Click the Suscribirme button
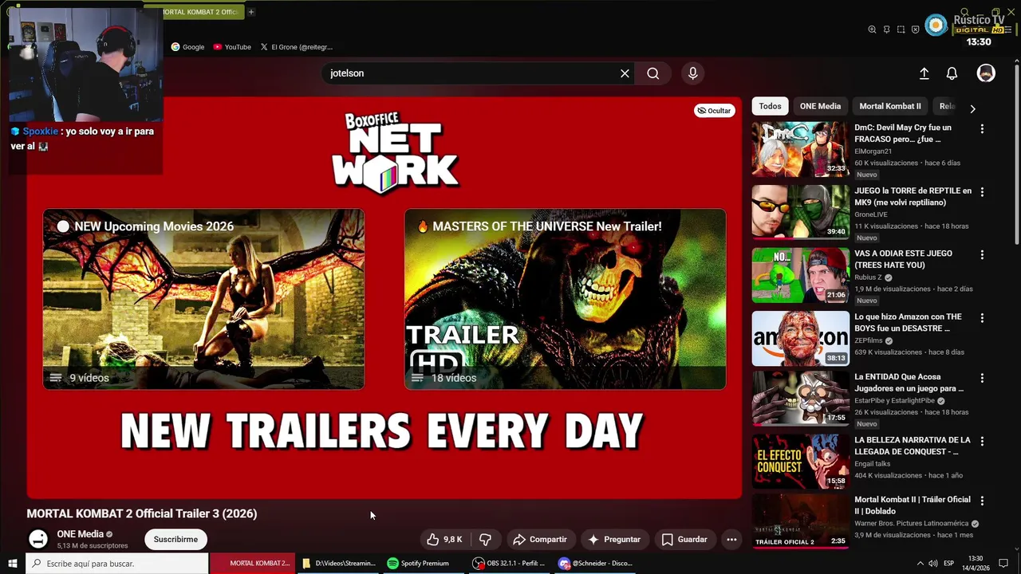This screenshot has height=574, width=1021. coord(175,540)
